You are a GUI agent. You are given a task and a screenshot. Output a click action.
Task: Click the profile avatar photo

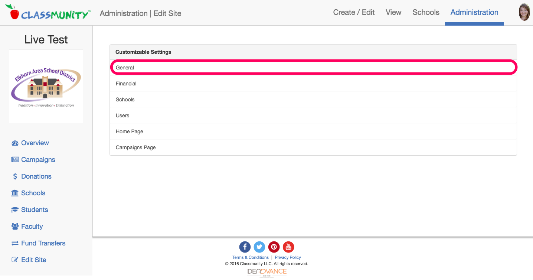(524, 12)
